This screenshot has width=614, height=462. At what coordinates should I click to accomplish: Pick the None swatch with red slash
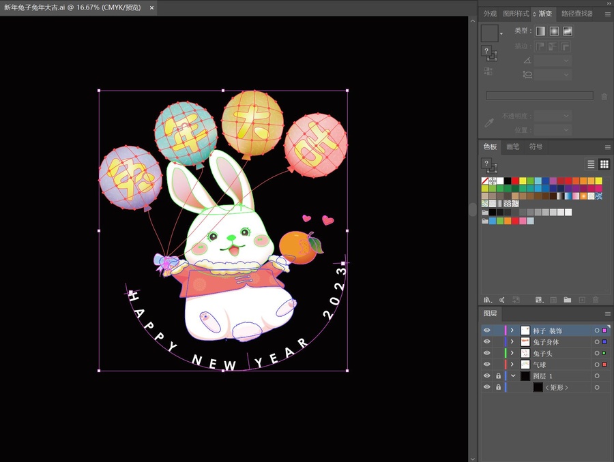[x=485, y=181]
